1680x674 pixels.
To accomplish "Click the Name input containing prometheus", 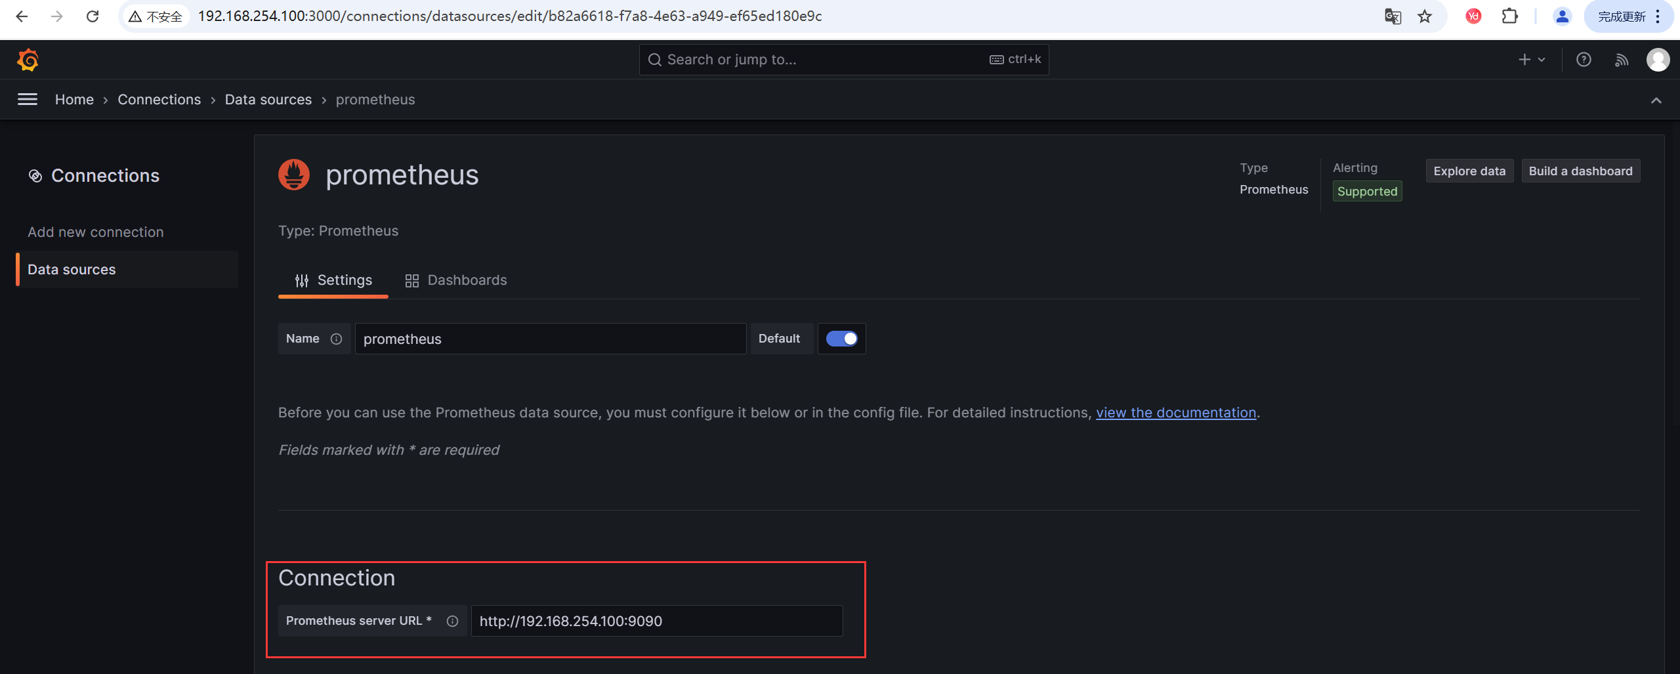I will 551,339.
